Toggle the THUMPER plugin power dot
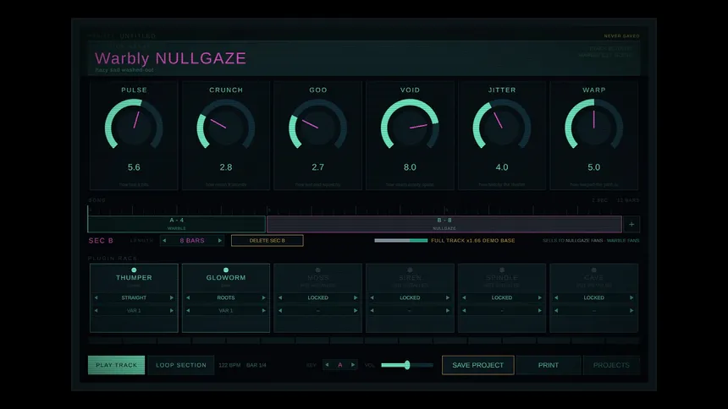728x409 pixels. 134,270
